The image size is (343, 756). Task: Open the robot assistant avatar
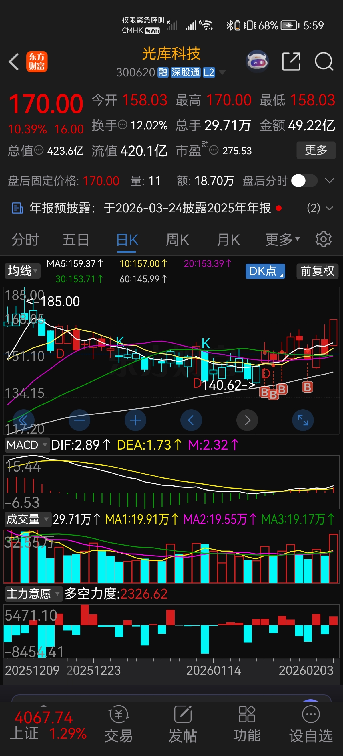click(257, 62)
